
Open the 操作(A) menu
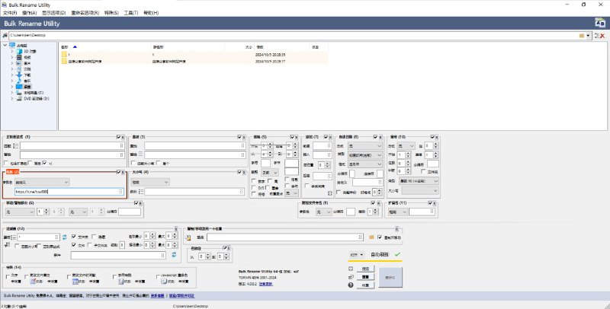click(x=30, y=13)
